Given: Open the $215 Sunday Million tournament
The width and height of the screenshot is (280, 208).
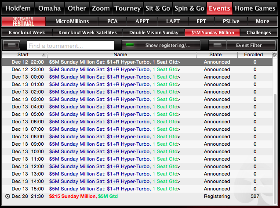Looking at the screenshot, I should (x=84, y=196).
